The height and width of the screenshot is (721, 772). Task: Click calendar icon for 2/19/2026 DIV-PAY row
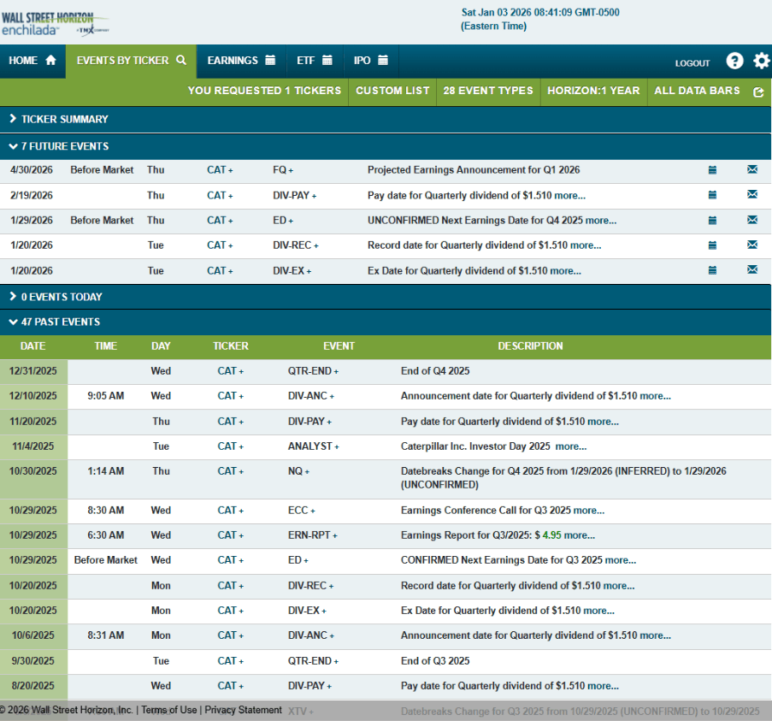point(712,195)
